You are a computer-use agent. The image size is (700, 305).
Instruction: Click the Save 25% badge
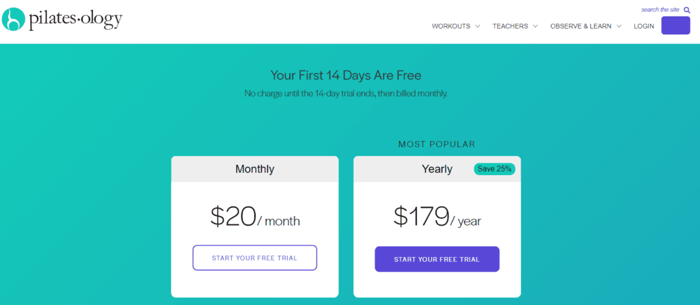coord(495,169)
